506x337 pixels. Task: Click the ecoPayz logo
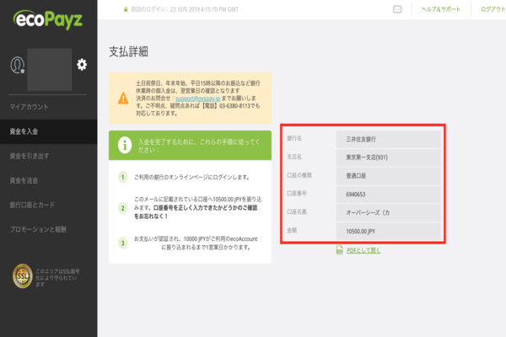pos(48,19)
